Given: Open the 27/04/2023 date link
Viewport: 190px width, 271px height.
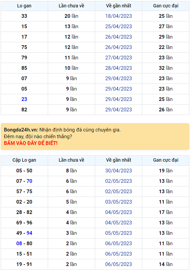Looking at the screenshot, I should [118, 58].
